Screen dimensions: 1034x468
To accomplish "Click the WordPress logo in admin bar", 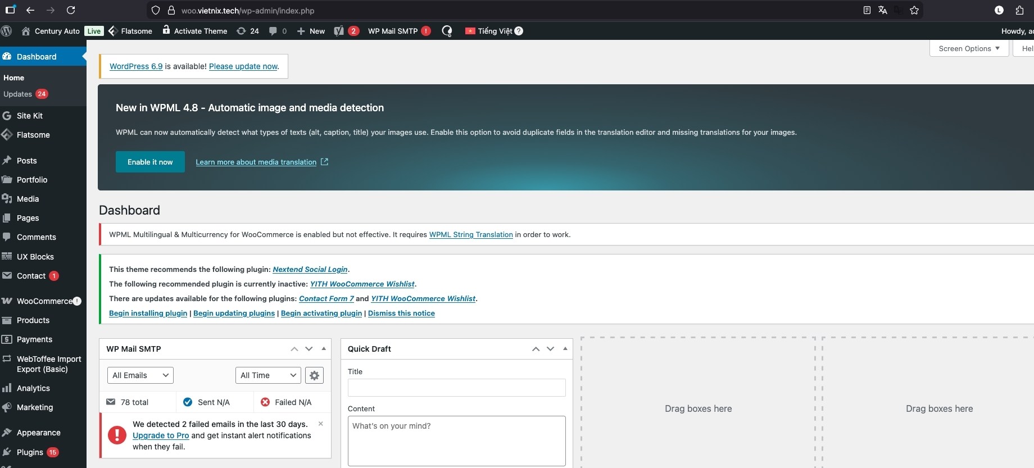I will [6, 31].
